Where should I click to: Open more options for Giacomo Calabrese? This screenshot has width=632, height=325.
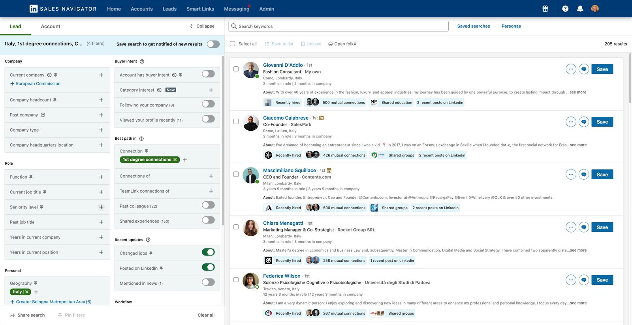(x=571, y=122)
